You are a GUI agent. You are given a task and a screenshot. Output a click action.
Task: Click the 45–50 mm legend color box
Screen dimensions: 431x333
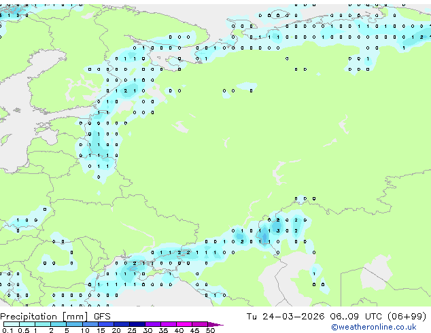200,324
